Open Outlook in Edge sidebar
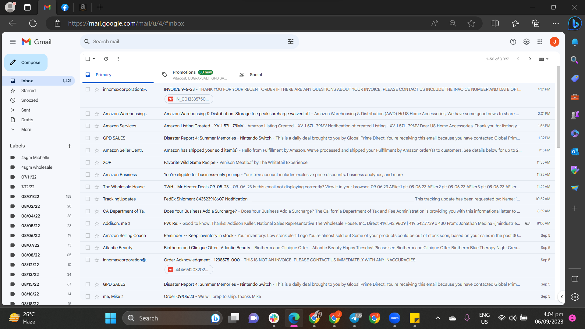This screenshot has height=329, width=585. [575, 151]
